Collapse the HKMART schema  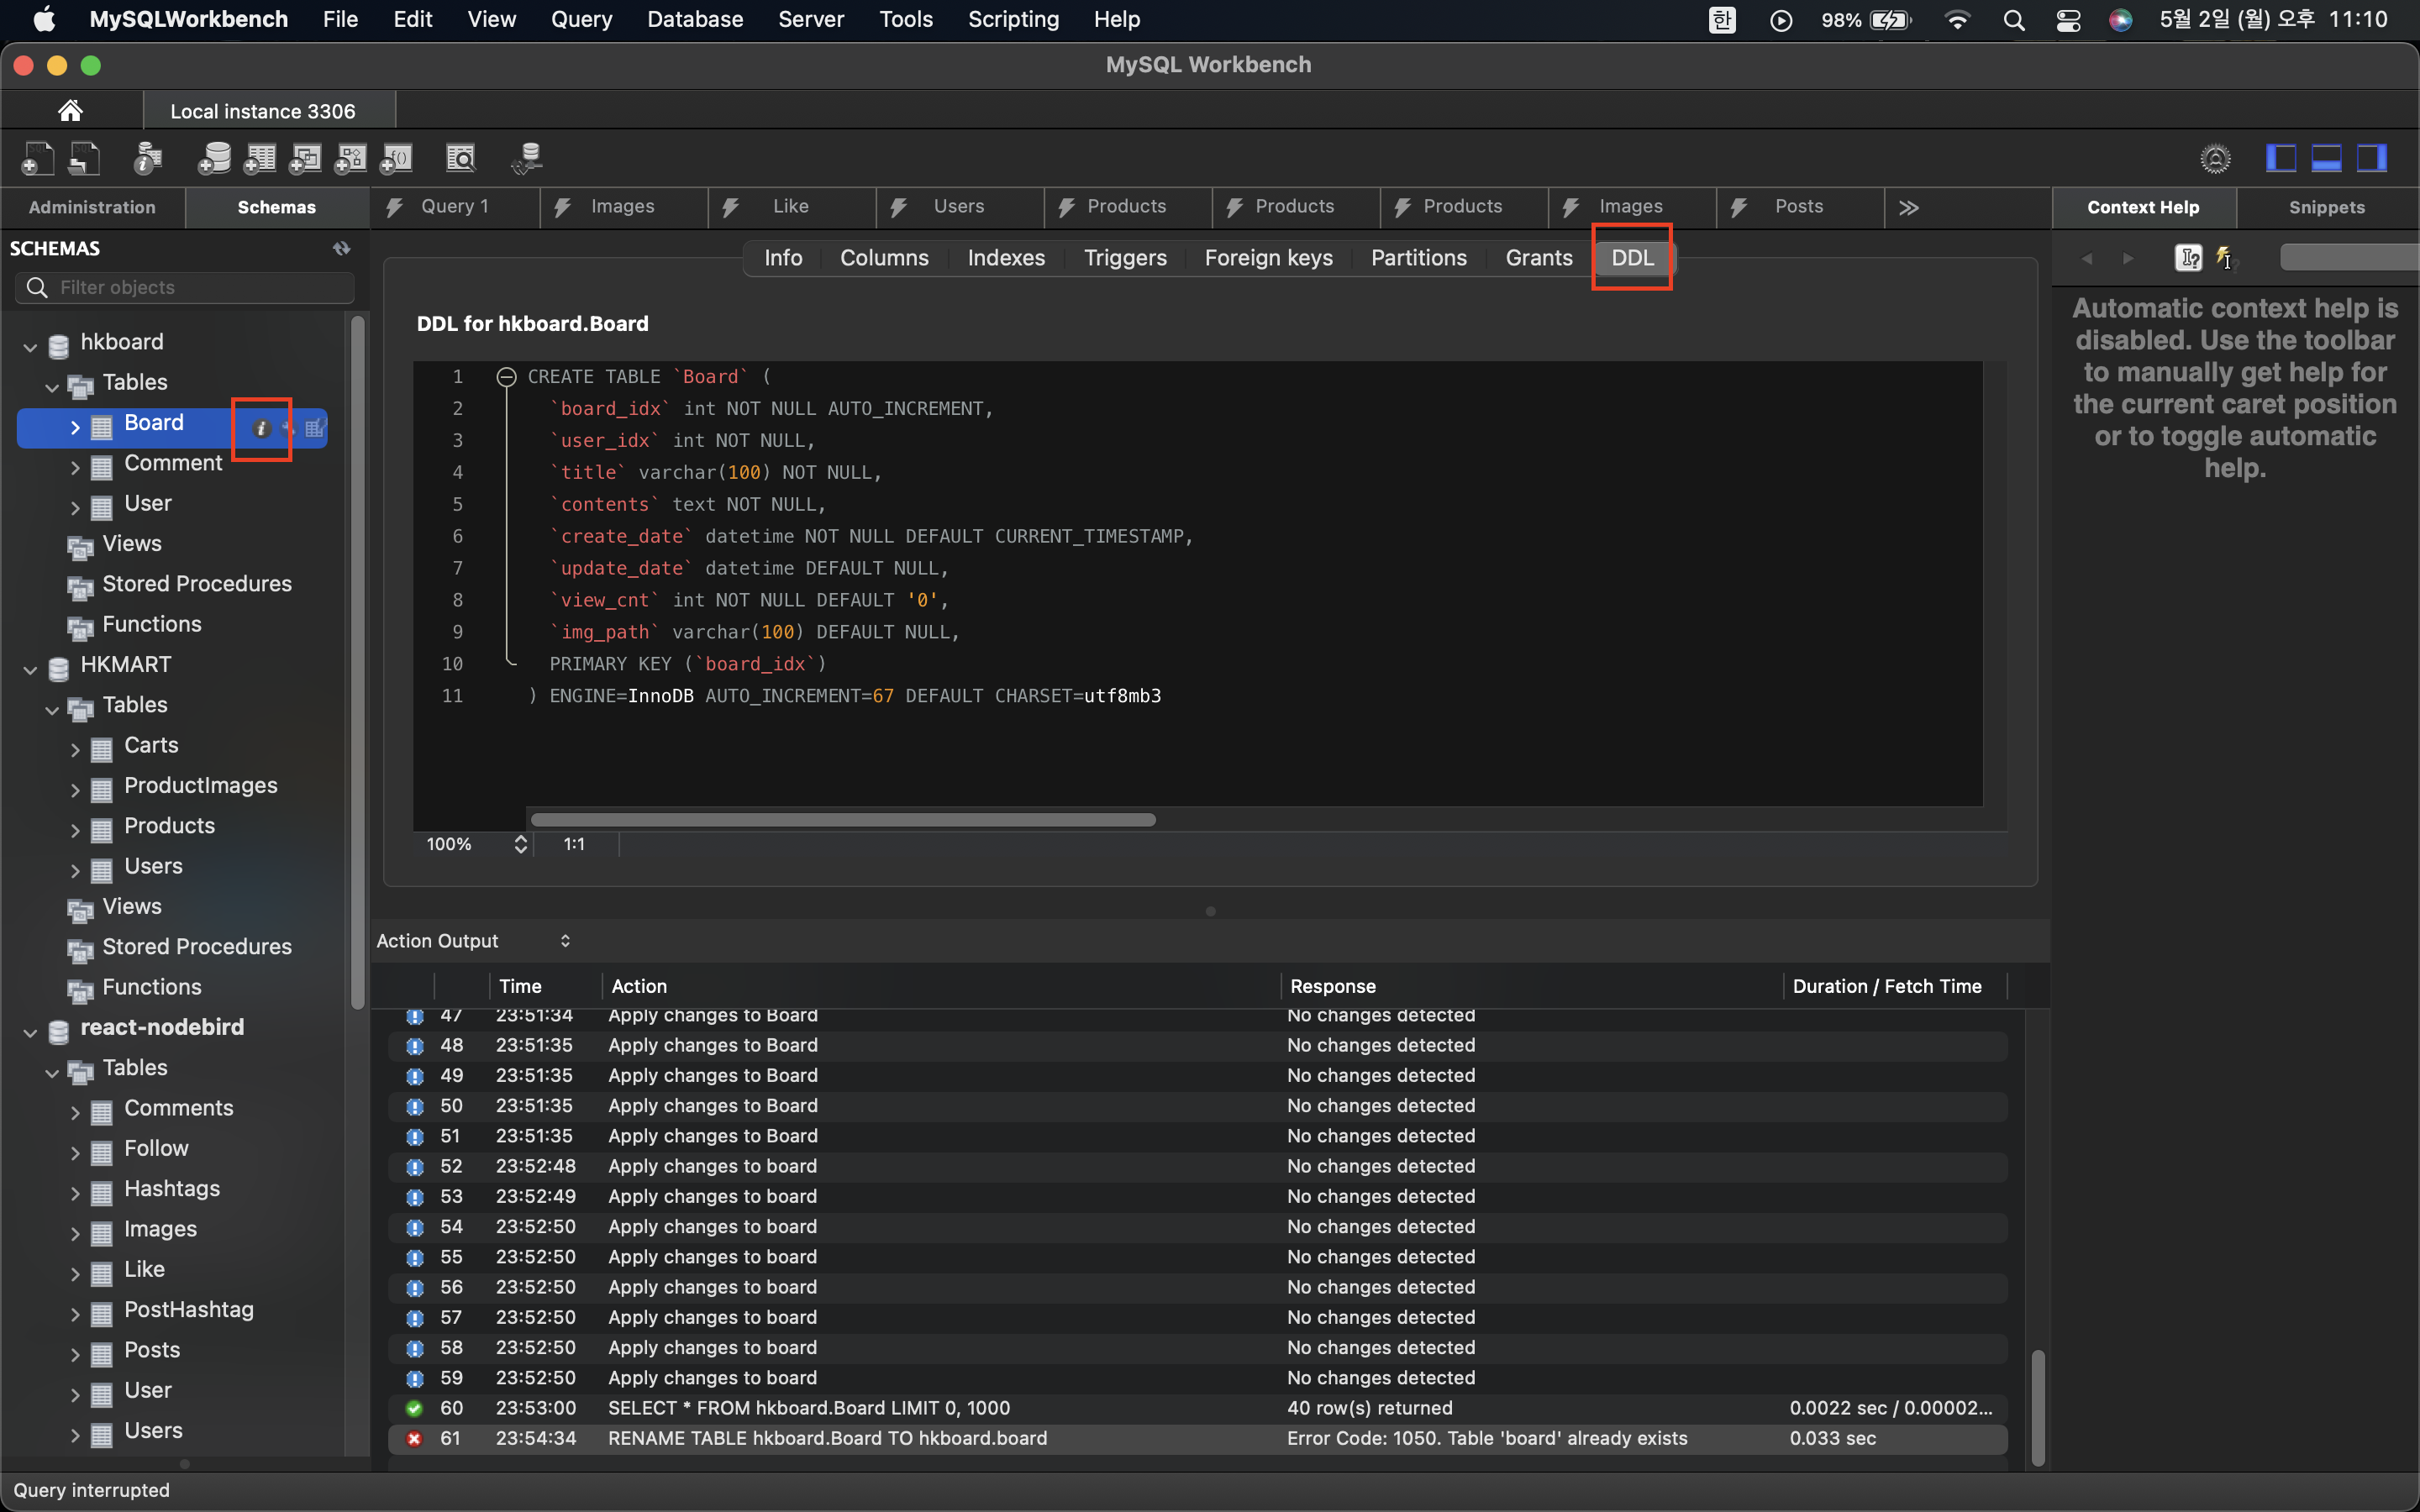click(30, 669)
